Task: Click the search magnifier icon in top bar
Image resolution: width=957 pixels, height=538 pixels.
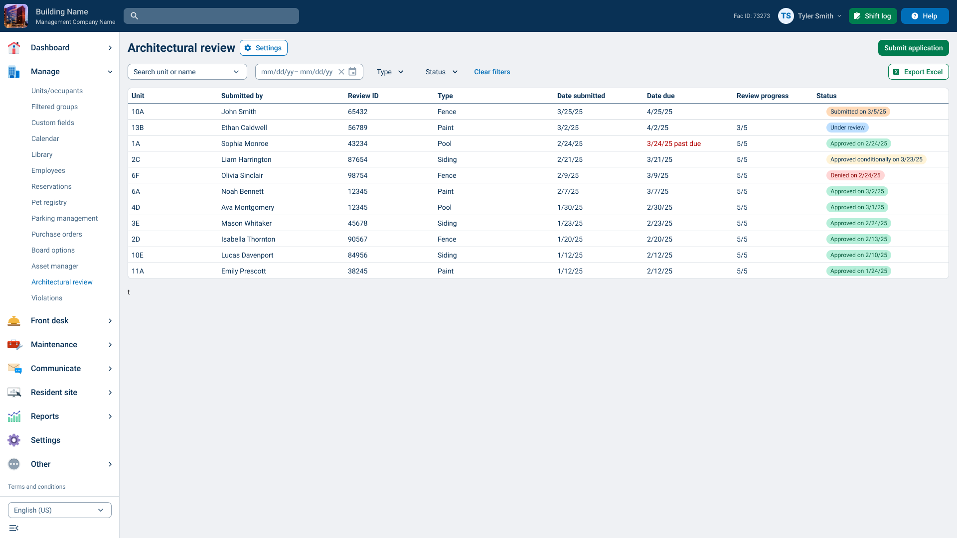Action: 134,16
